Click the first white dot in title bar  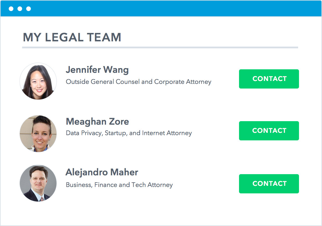[x=11, y=9]
